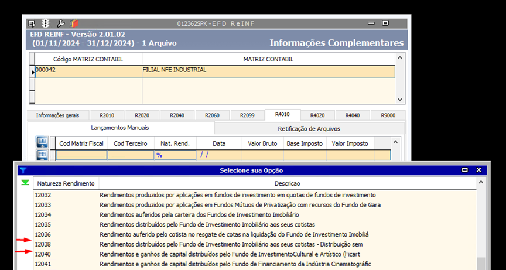This screenshot has width=506, height=270.
Task: Open the Informações gerais tab
Action: [x=57, y=115]
